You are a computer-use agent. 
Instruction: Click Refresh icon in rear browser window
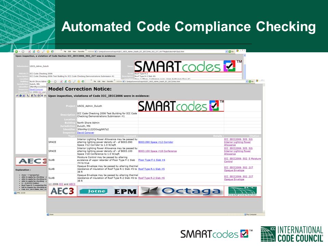click(34, 52)
